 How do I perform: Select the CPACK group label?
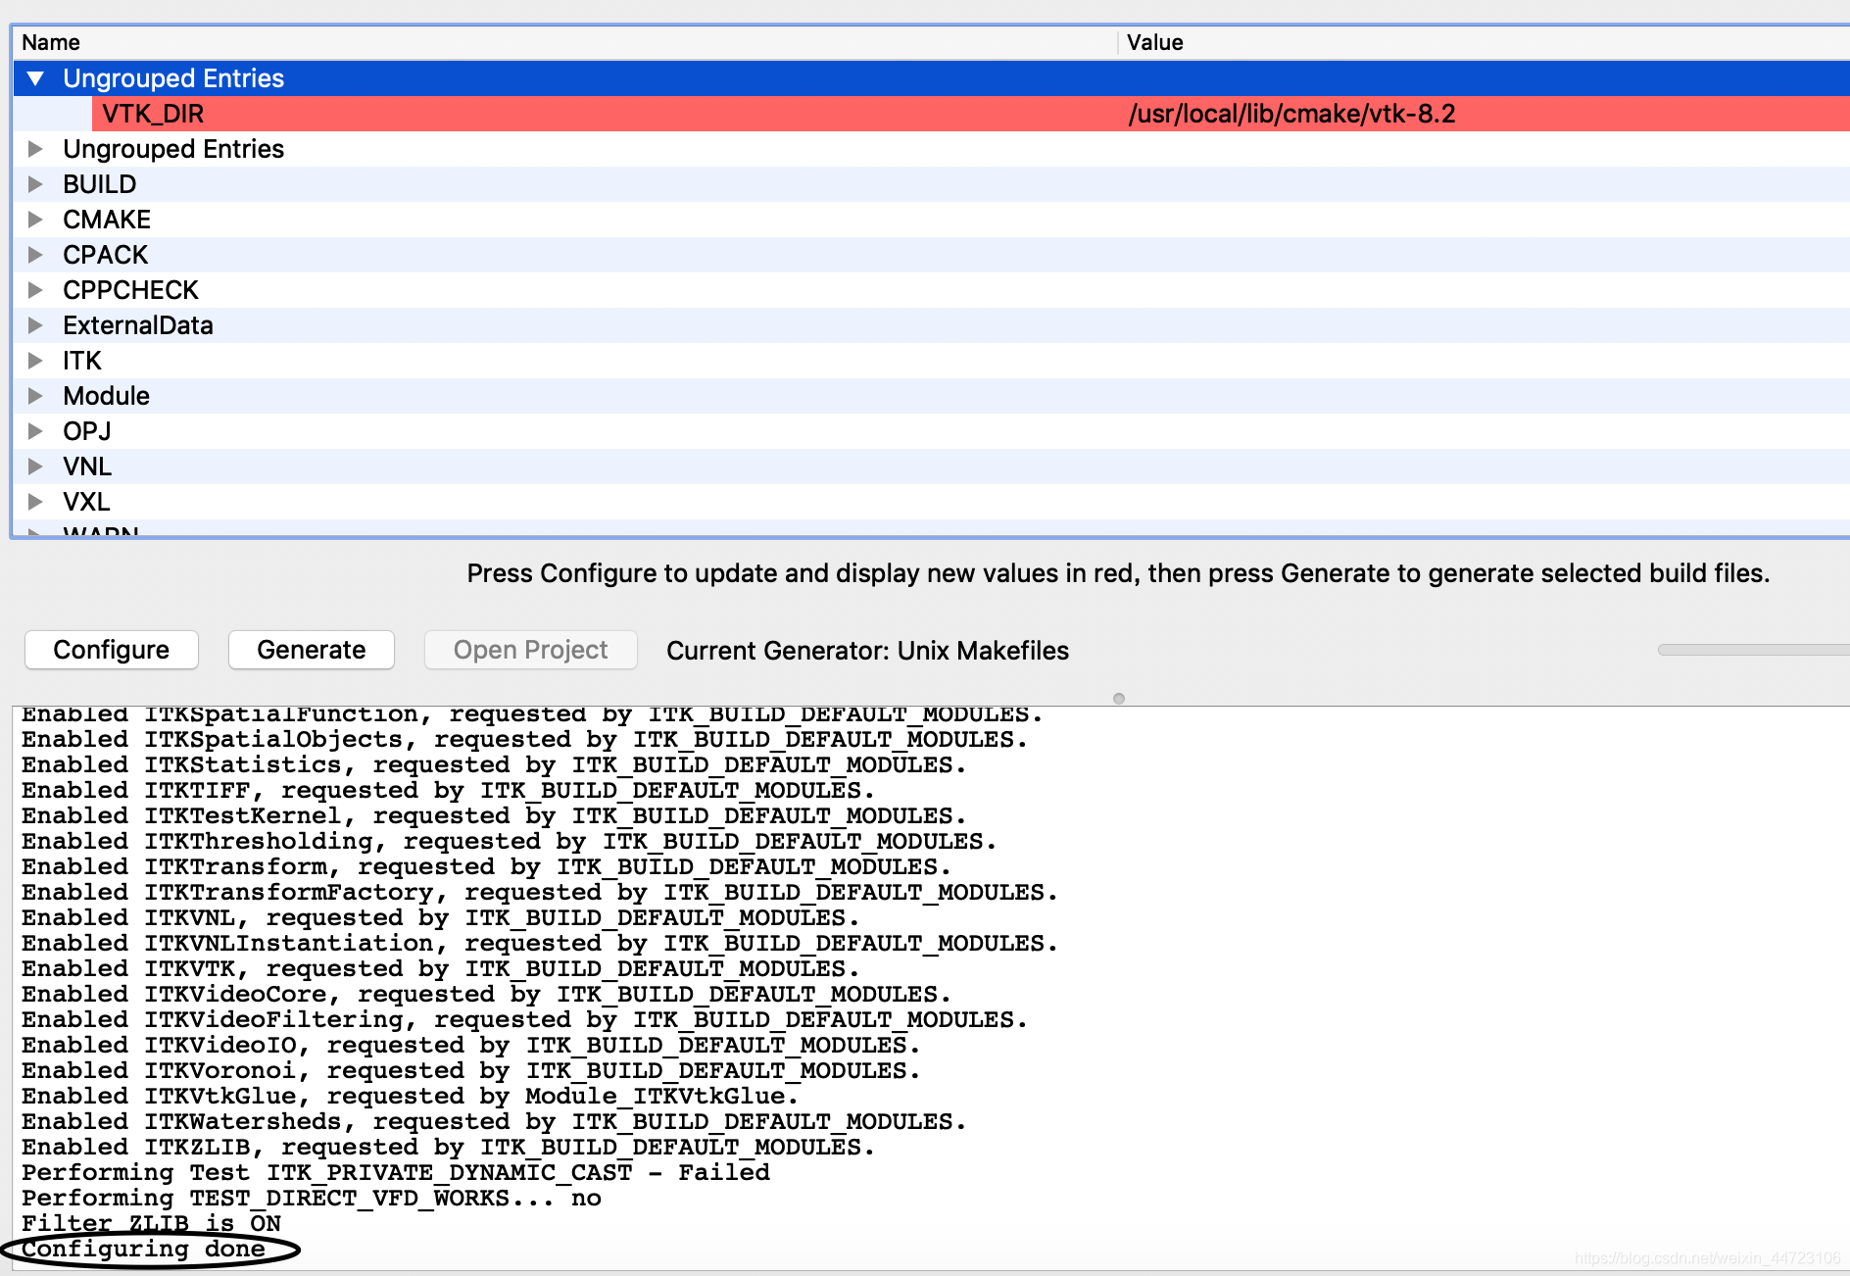106,255
